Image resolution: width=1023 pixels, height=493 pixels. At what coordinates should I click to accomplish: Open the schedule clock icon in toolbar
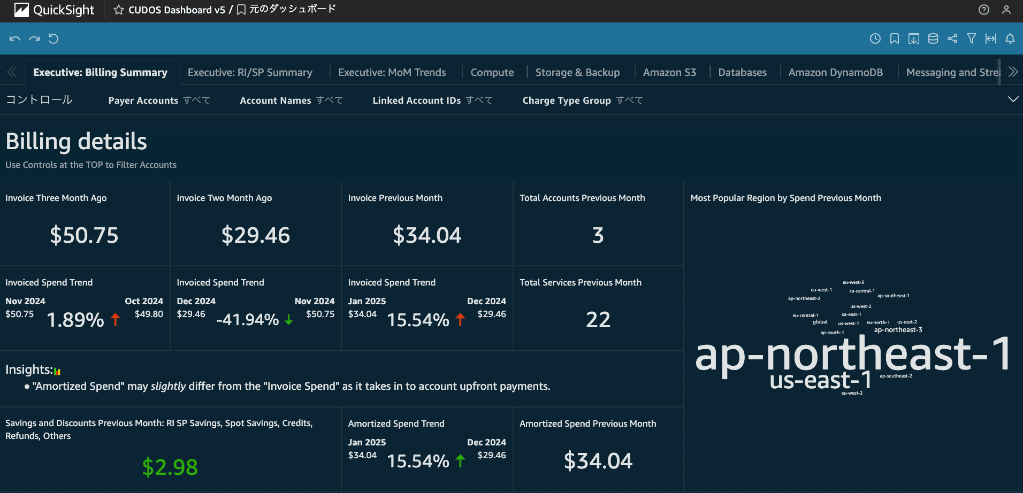pos(875,38)
